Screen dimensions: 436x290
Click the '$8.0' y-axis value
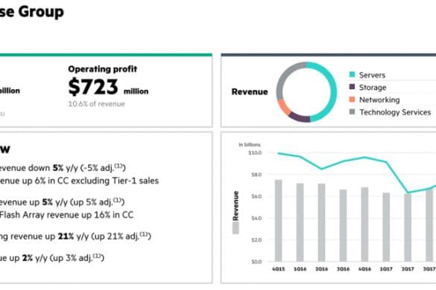(x=256, y=175)
